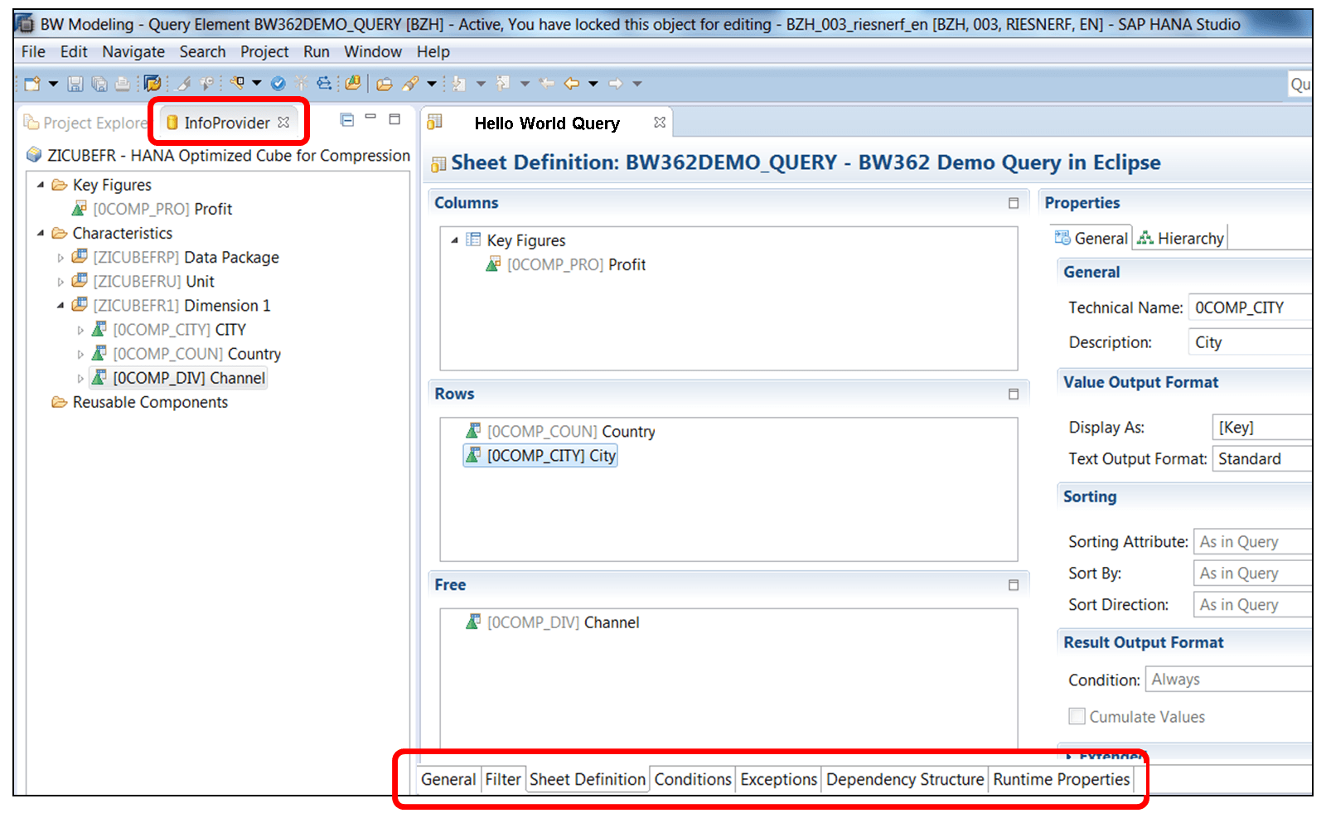Select City in the Rows section

(541, 456)
